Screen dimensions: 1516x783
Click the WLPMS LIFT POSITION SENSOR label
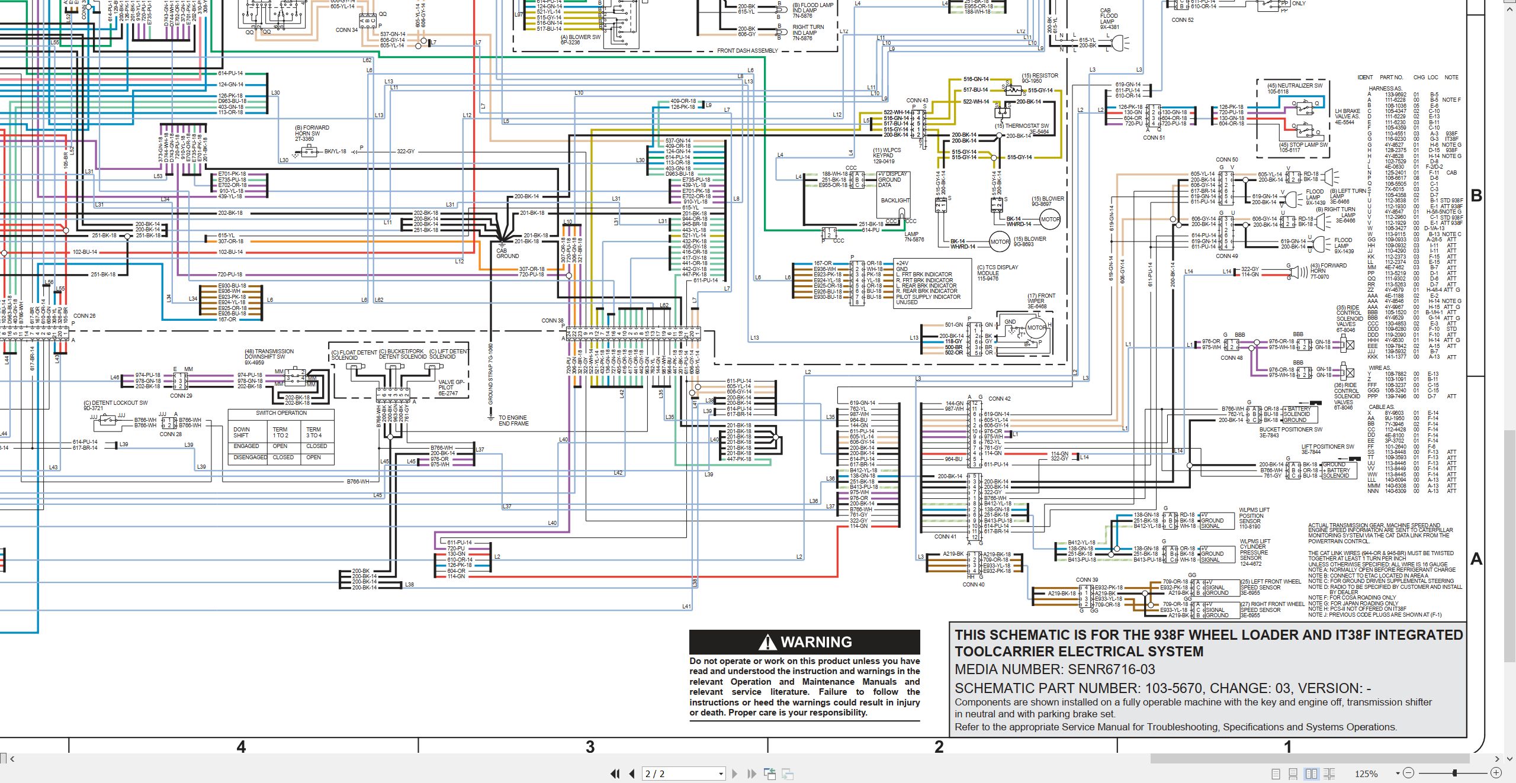(1254, 518)
